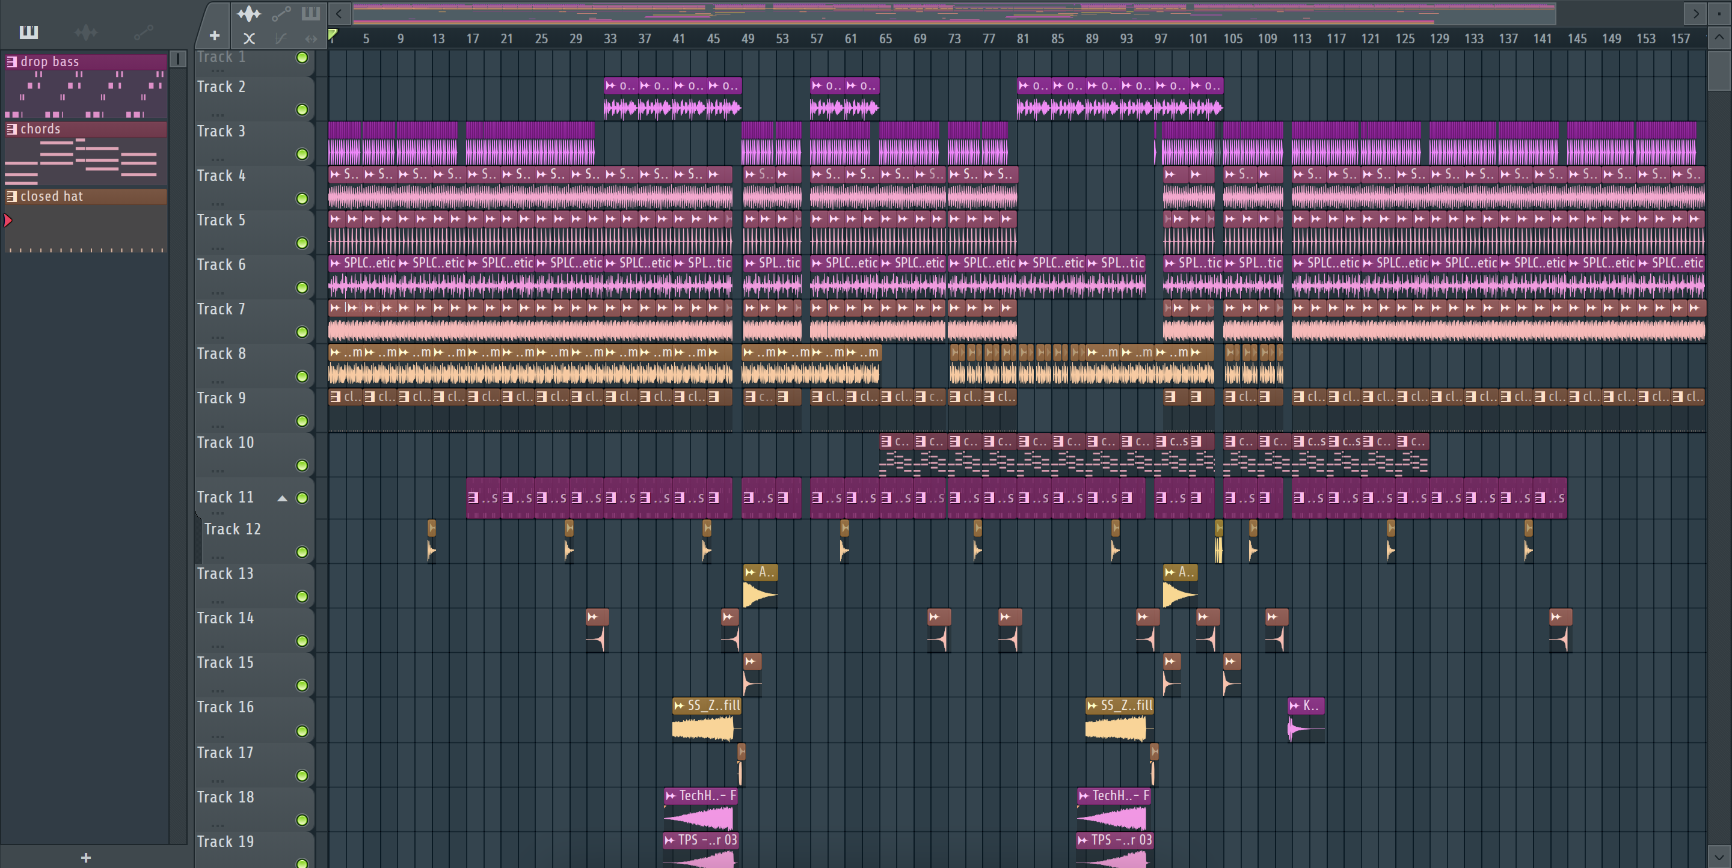
Task: Click the X icon in playlist header
Action: [249, 38]
